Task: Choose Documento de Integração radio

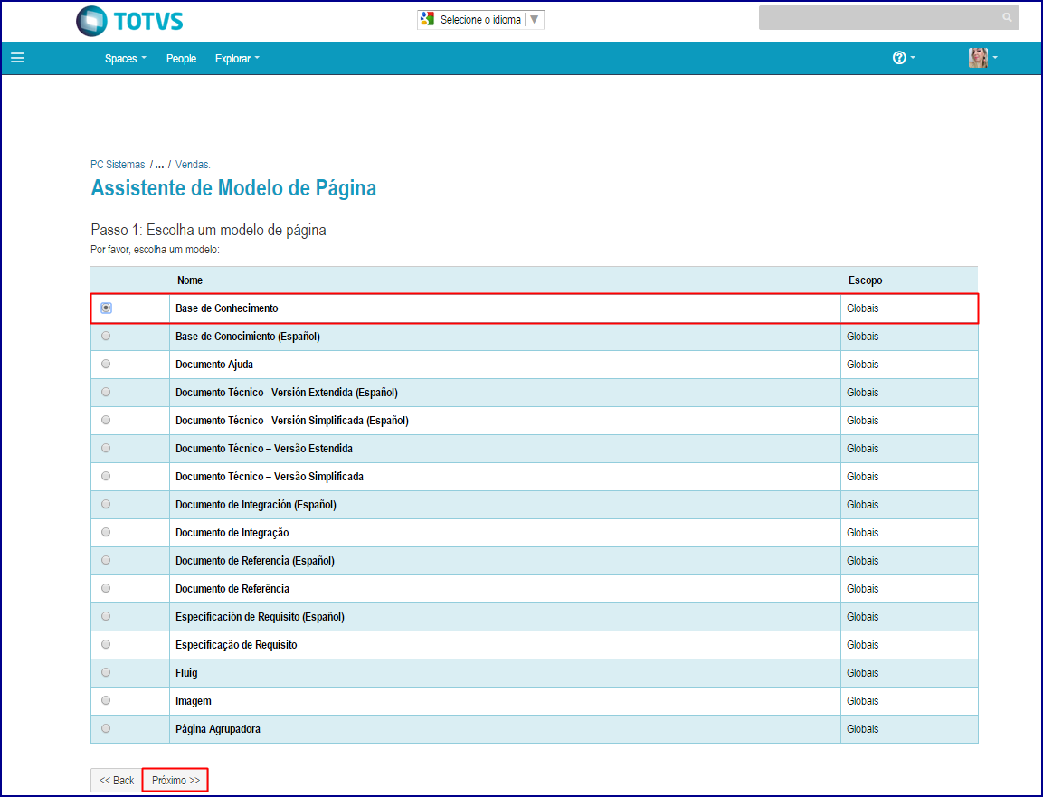Action: pyautogui.click(x=106, y=532)
